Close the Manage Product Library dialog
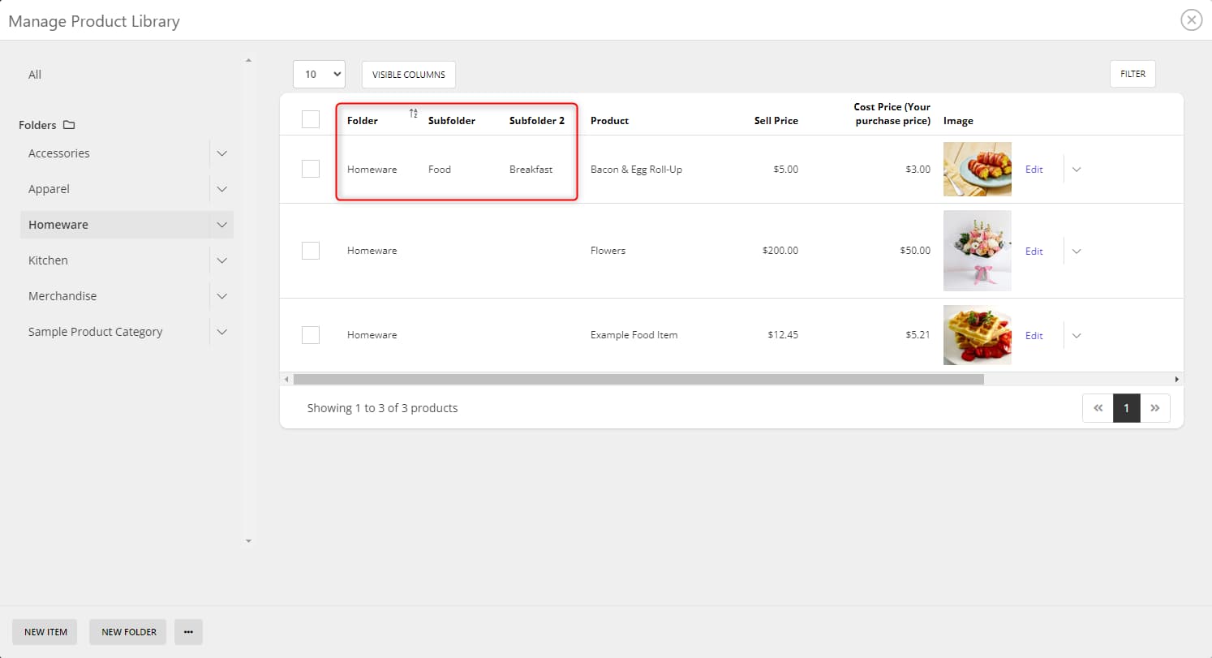Viewport: 1212px width, 658px height. [x=1191, y=20]
